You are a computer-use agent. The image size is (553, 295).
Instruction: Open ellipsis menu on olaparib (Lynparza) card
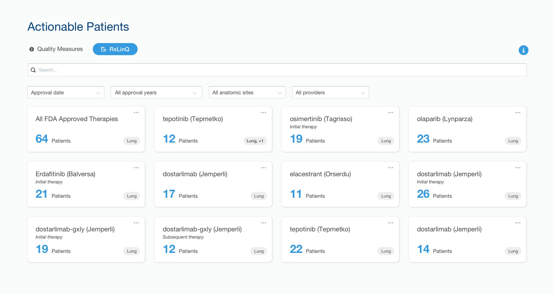[518, 112]
